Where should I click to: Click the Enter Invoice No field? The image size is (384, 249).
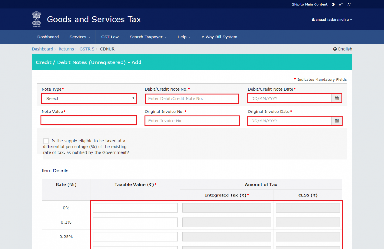(192, 120)
